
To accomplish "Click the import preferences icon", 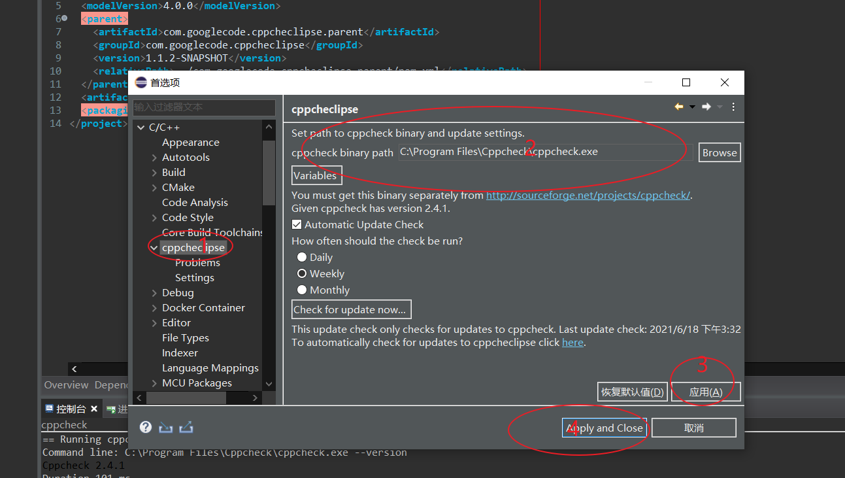I will (166, 427).
